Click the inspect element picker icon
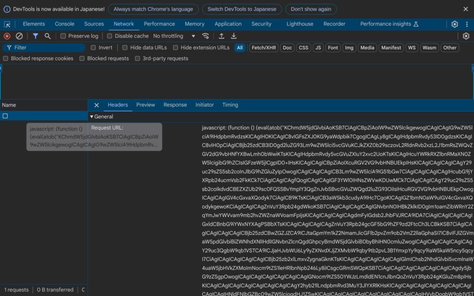The height and width of the screenshot is (296, 474). (x=7, y=24)
